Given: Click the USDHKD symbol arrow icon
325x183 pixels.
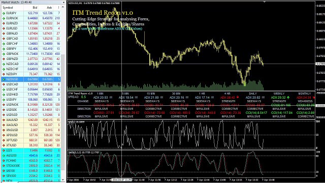Looking at the screenshot, I should click(4, 95).
